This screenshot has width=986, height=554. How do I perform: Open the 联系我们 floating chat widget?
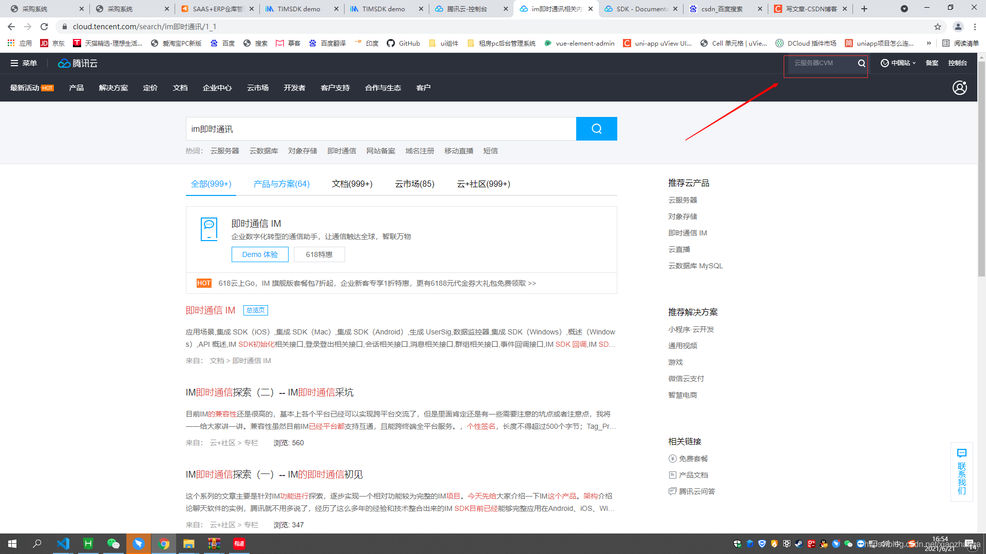(961, 471)
